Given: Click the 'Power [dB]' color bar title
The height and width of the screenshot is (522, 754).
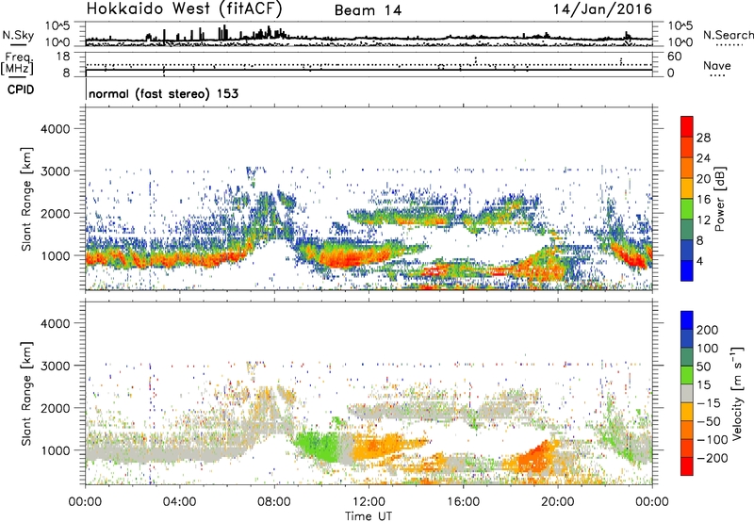Looking at the screenshot, I should [720, 199].
